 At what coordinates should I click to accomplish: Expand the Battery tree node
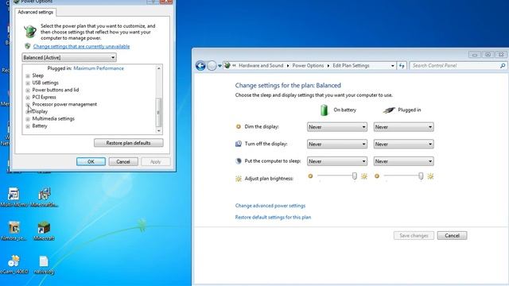(x=28, y=126)
